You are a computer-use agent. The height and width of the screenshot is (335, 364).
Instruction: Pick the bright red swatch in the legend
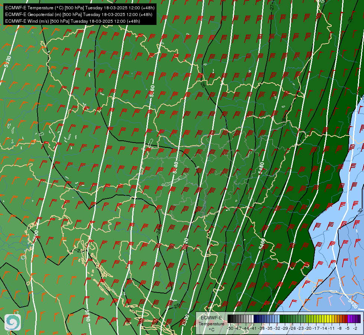pos(346,319)
